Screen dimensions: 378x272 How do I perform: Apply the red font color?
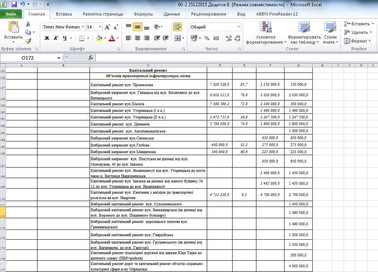(x=112, y=38)
